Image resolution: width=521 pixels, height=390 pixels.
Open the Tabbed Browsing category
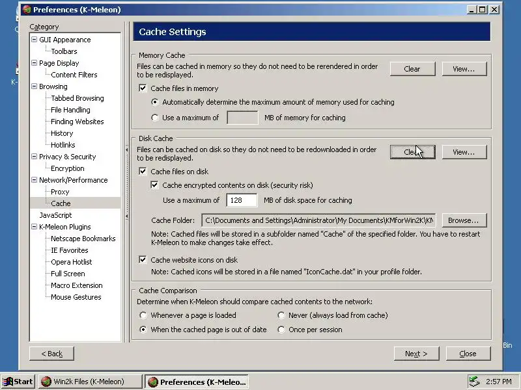click(77, 98)
